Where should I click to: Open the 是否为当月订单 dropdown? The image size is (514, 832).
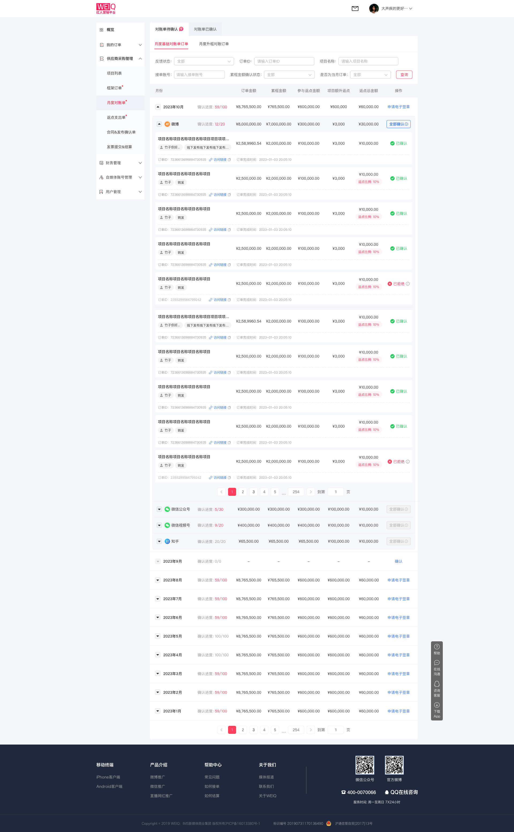[370, 75]
